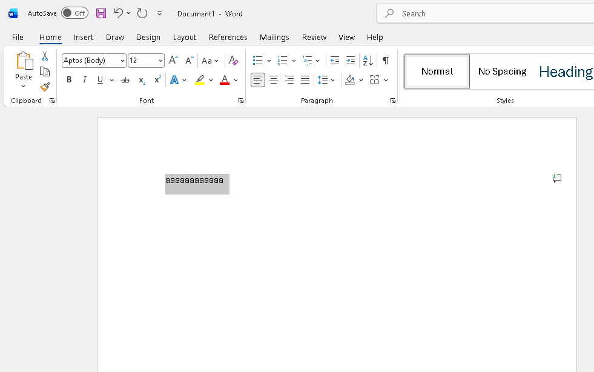Click the Paste clipboard icon

[x=24, y=61]
